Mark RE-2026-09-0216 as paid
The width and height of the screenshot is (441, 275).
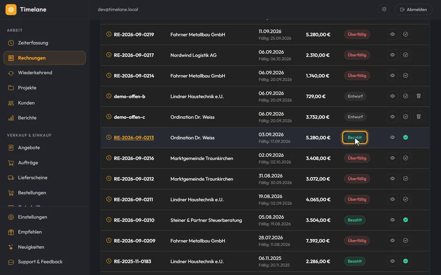(x=406, y=158)
